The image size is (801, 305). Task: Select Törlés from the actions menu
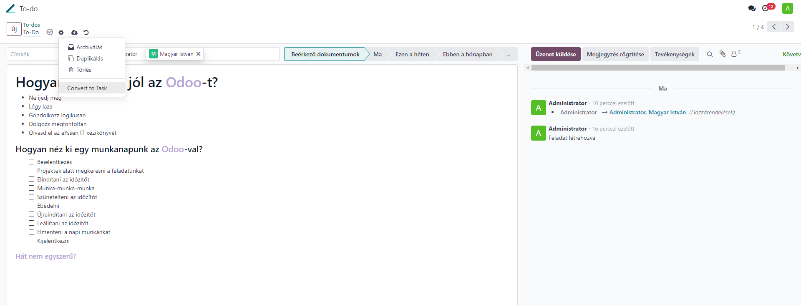click(x=92, y=70)
